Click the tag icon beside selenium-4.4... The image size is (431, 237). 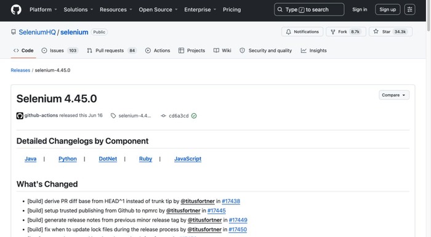coord(113,116)
